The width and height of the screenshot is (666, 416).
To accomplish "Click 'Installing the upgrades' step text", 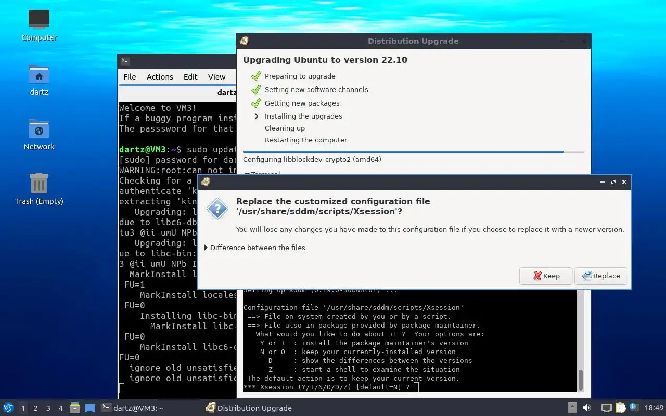I will pos(303,116).
